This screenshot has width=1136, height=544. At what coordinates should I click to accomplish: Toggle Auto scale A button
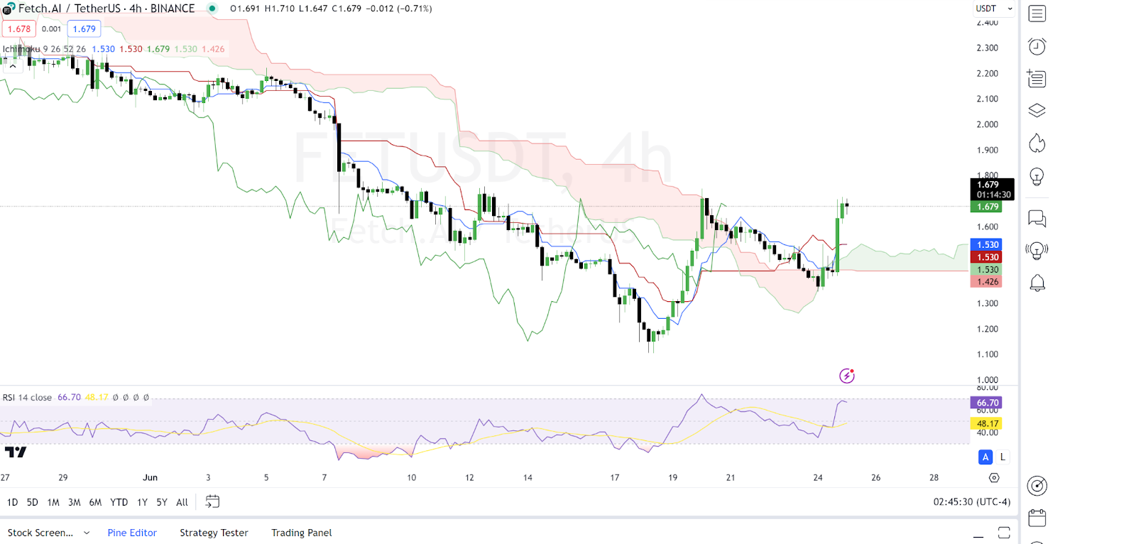click(985, 457)
